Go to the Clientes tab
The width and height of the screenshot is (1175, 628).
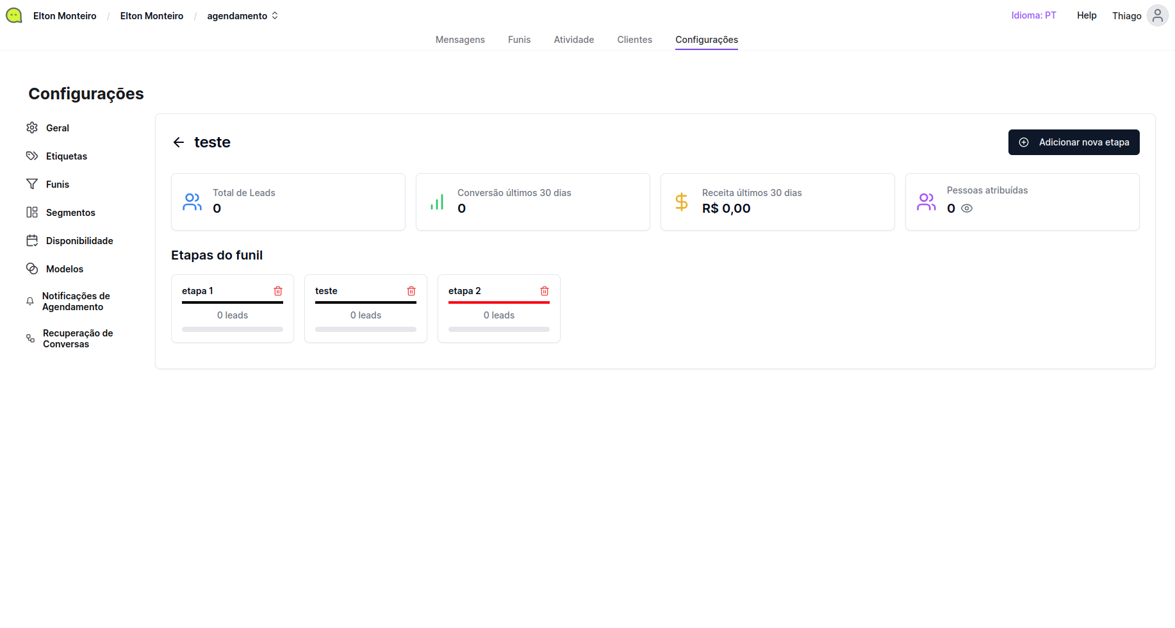pos(634,40)
